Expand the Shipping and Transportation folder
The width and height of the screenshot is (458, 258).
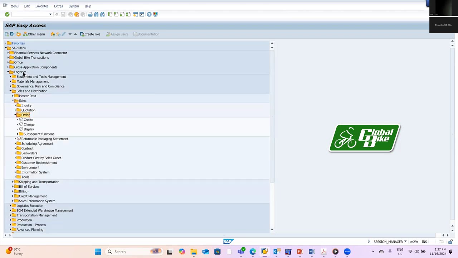tap(13, 182)
